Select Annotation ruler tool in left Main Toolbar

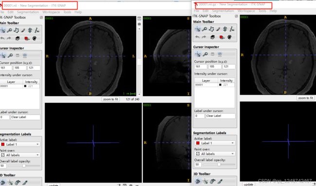coord(37,31)
